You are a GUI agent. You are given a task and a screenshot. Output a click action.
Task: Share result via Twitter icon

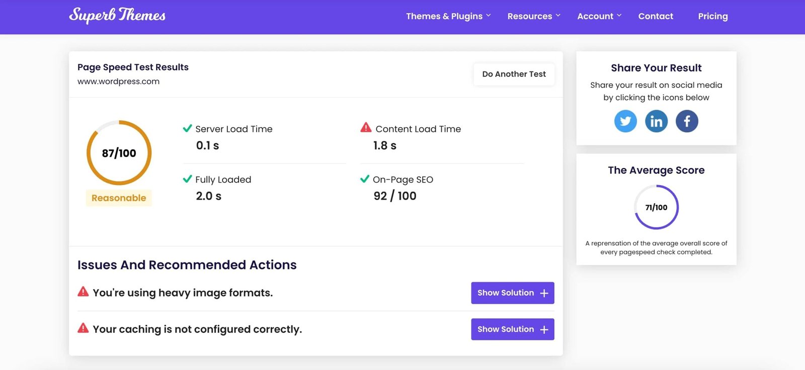coord(625,122)
